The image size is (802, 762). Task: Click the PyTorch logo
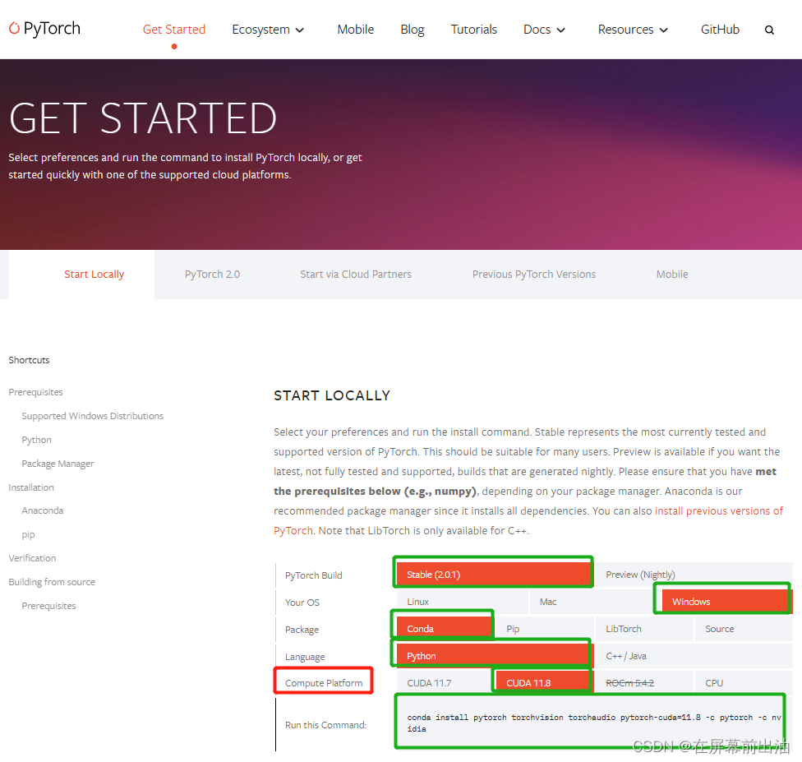pos(45,29)
